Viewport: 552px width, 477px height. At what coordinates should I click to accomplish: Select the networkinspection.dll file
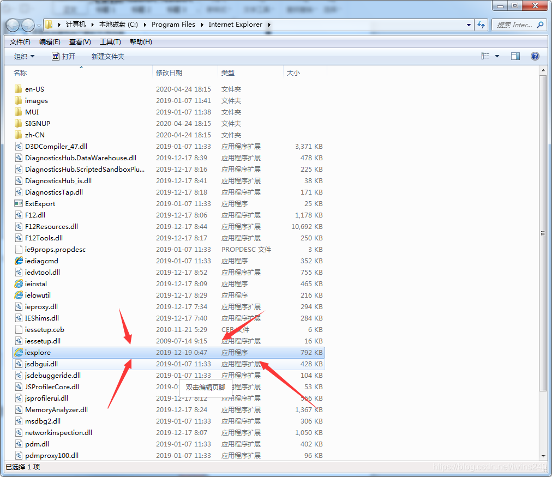(x=58, y=433)
